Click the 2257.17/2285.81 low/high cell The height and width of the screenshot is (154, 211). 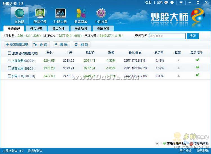(135, 61)
